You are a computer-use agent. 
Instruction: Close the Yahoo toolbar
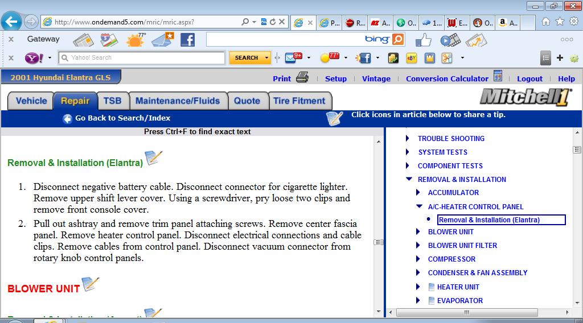pos(11,57)
